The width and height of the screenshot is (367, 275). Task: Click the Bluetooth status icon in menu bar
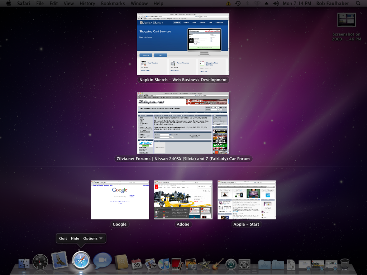point(247,3)
